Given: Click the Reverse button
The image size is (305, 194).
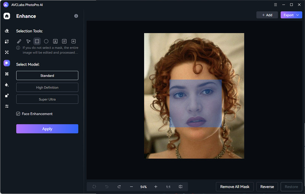Looking at the screenshot, I should click(x=267, y=187).
